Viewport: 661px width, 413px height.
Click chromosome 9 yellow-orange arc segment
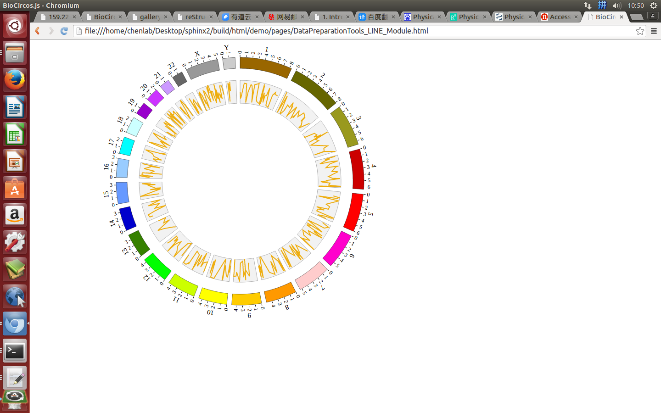click(x=246, y=299)
